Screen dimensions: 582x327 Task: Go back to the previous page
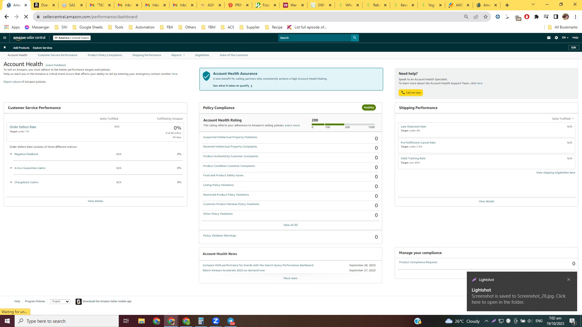click(7, 17)
